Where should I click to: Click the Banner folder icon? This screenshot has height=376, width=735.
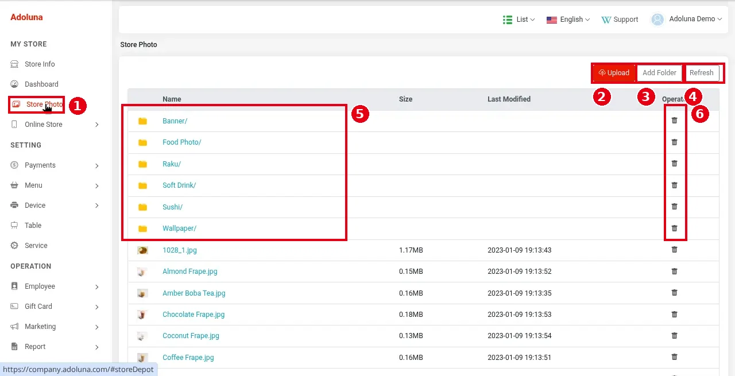click(x=142, y=121)
